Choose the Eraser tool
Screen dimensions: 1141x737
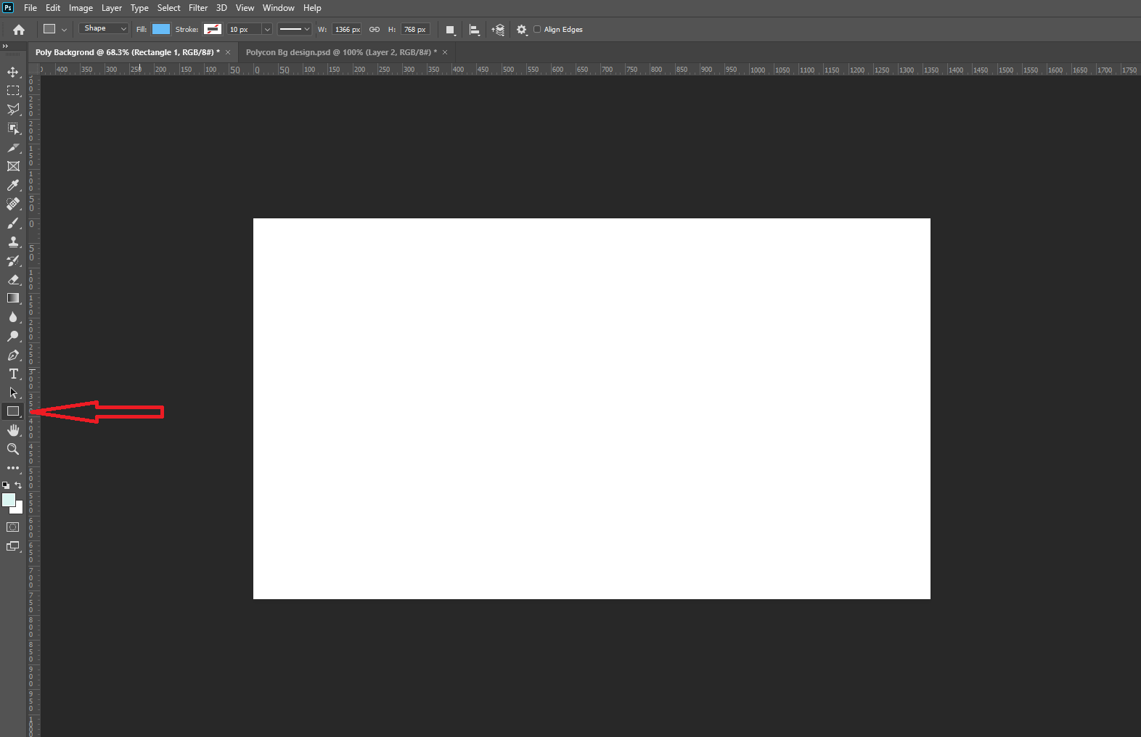click(x=13, y=279)
